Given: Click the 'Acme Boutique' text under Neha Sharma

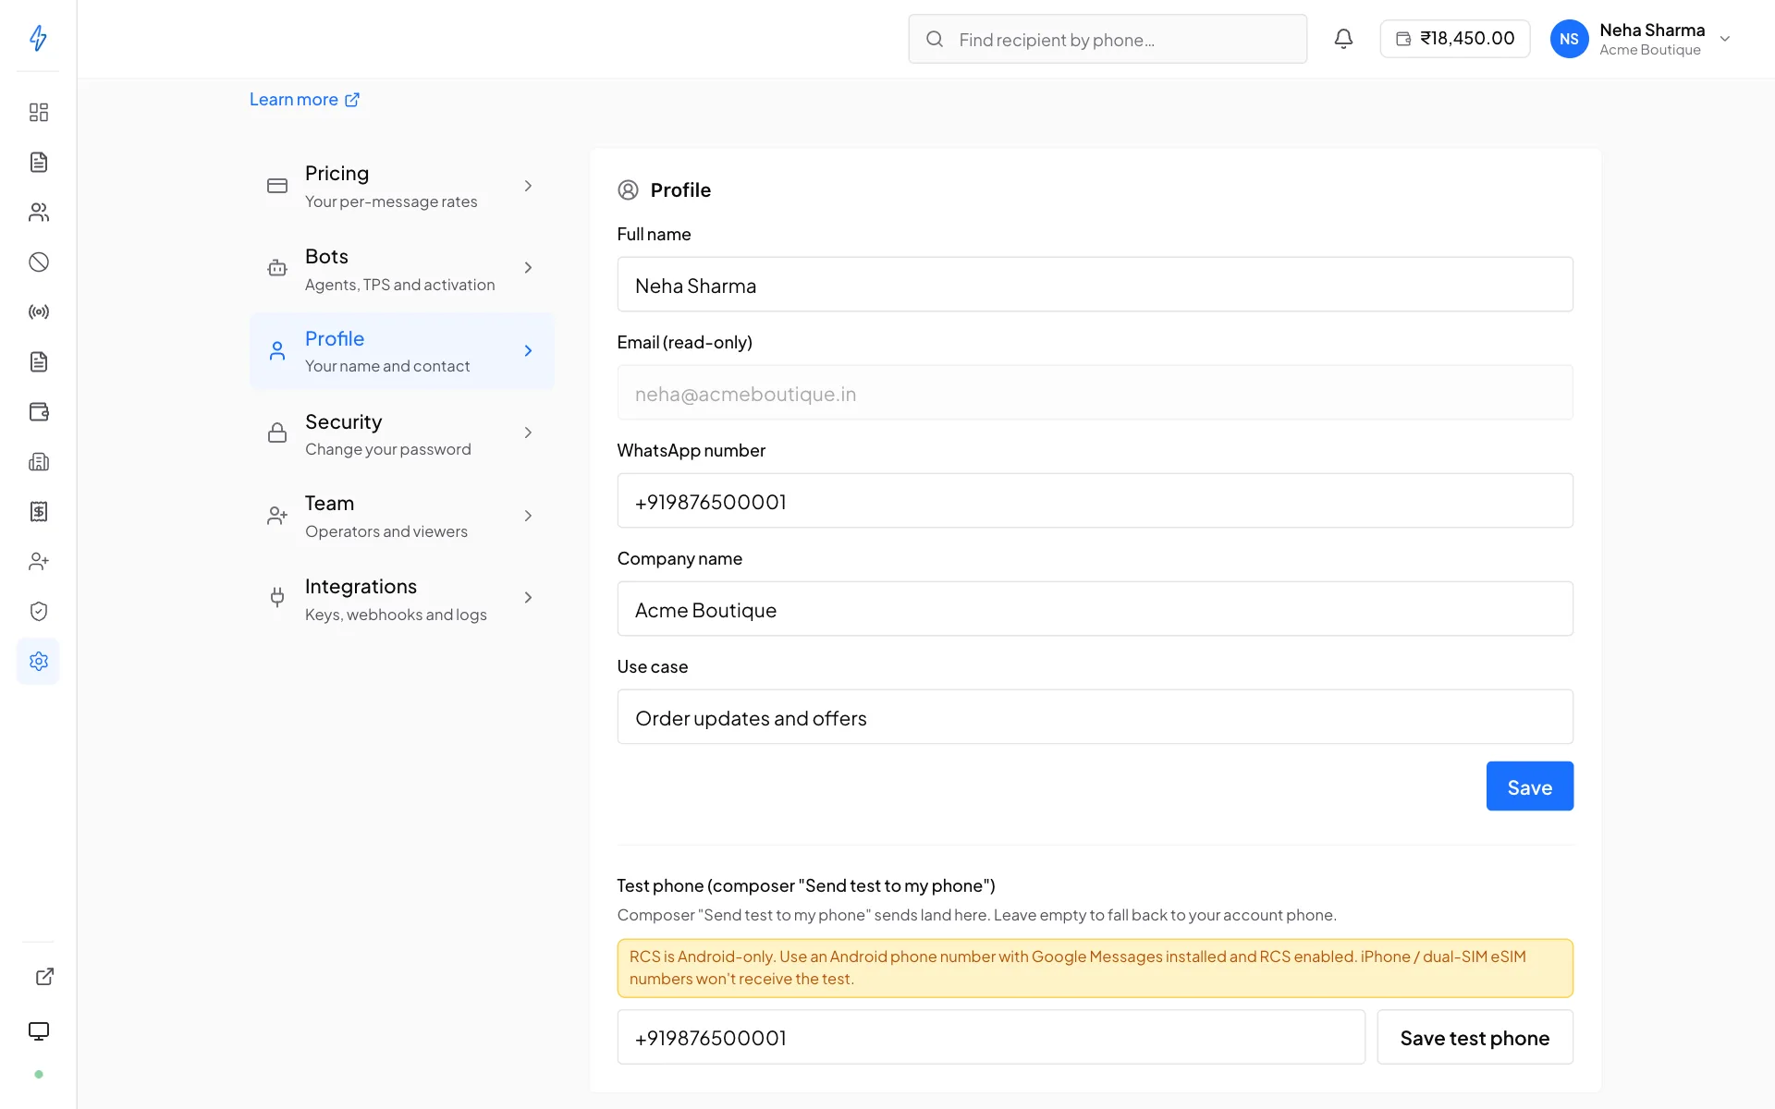Looking at the screenshot, I should (1649, 51).
